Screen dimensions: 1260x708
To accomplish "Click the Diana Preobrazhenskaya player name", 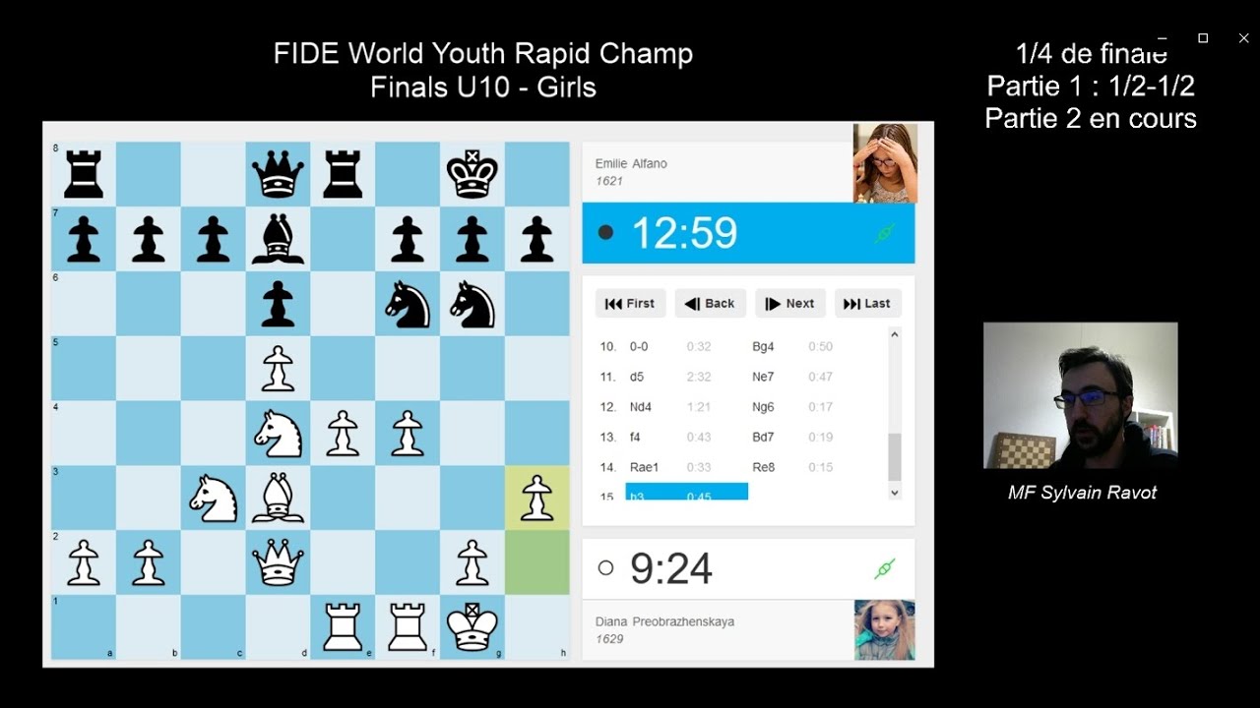I will [664, 621].
